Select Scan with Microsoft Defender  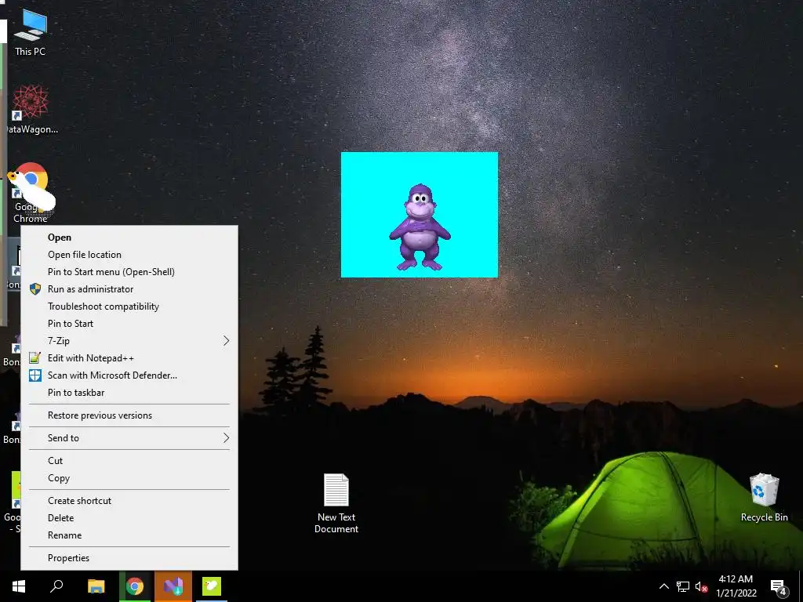click(129, 375)
